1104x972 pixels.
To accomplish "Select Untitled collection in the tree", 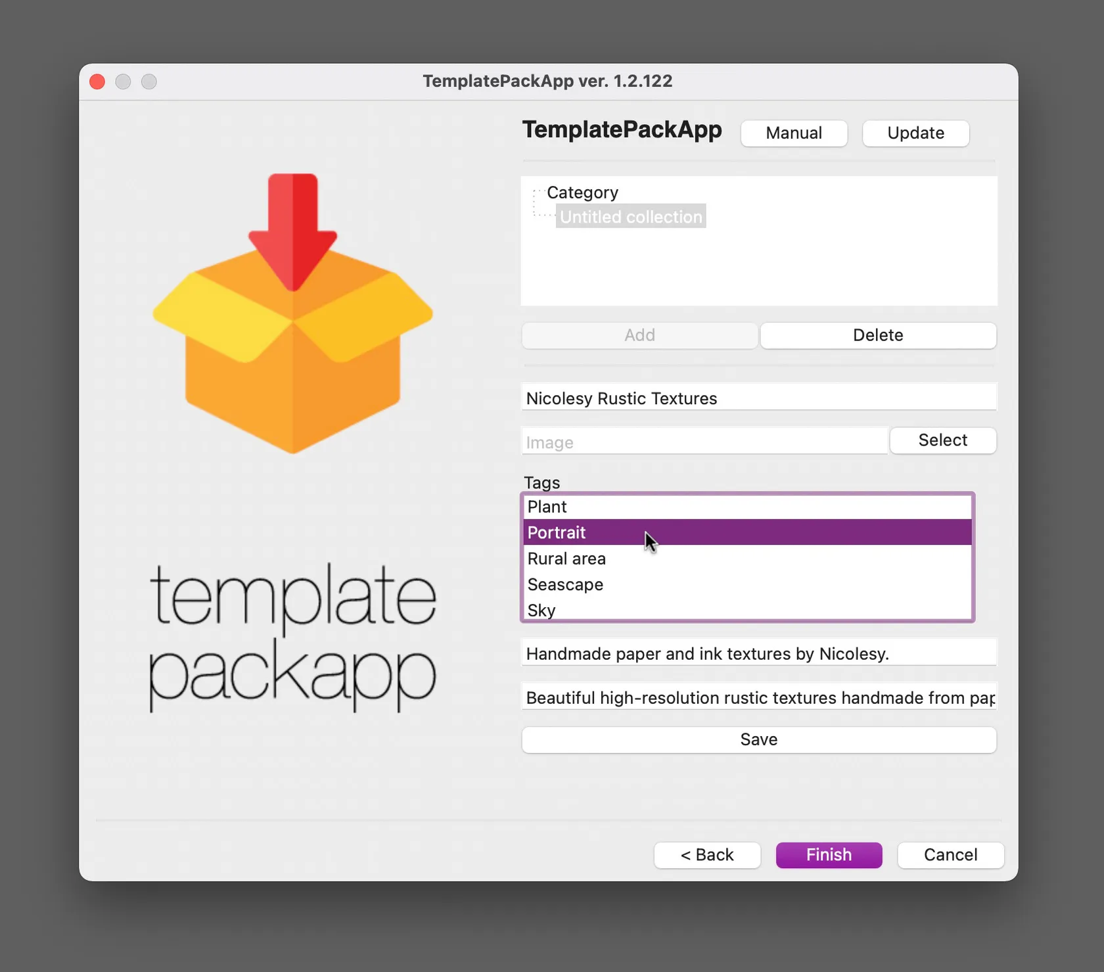I will 630,217.
